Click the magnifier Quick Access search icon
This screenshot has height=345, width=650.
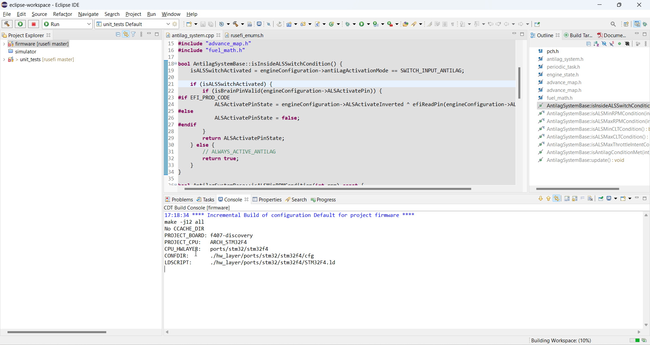coord(613,24)
